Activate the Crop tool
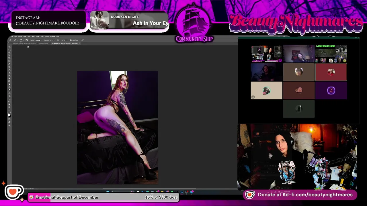Image resolution: width=367 pixels, height=206 pixels. [9, 58]
